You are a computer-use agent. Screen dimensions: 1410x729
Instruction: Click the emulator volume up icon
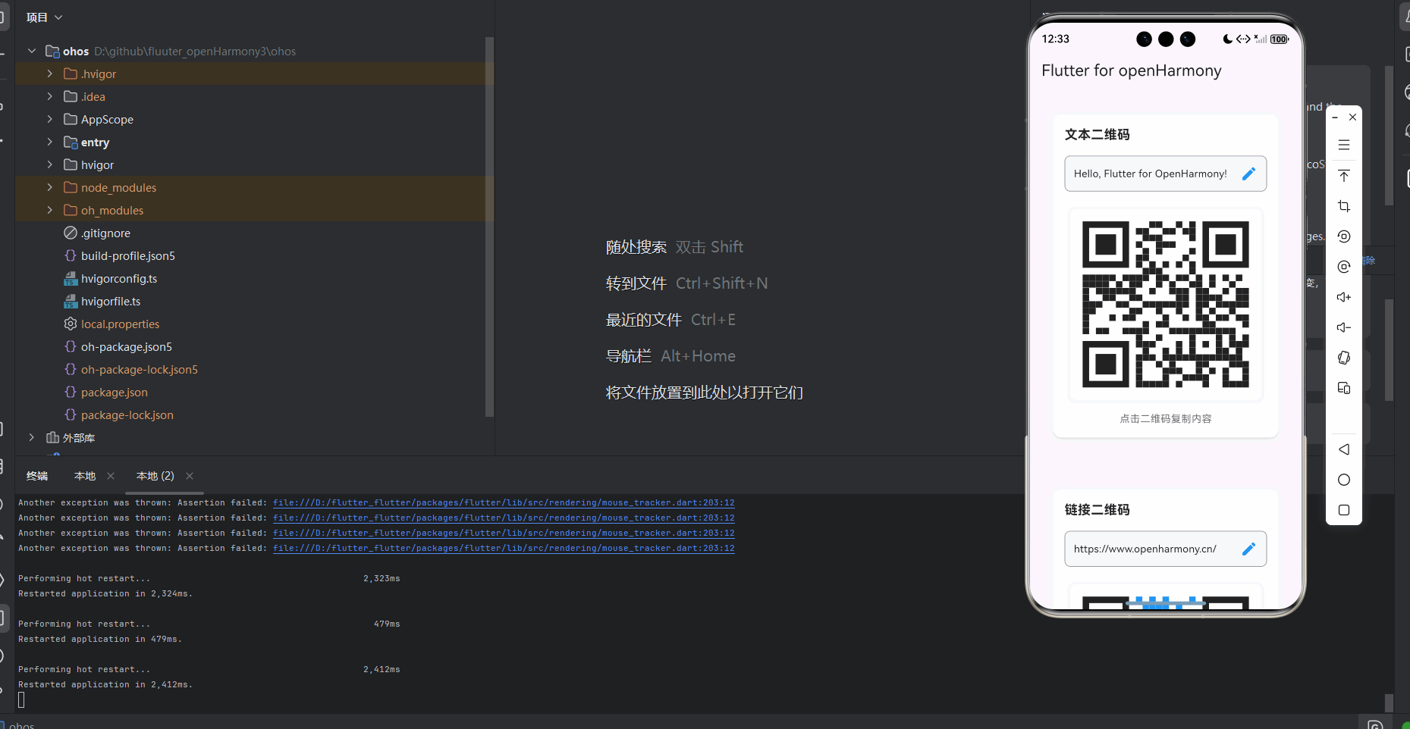(x=1344, y=297)
